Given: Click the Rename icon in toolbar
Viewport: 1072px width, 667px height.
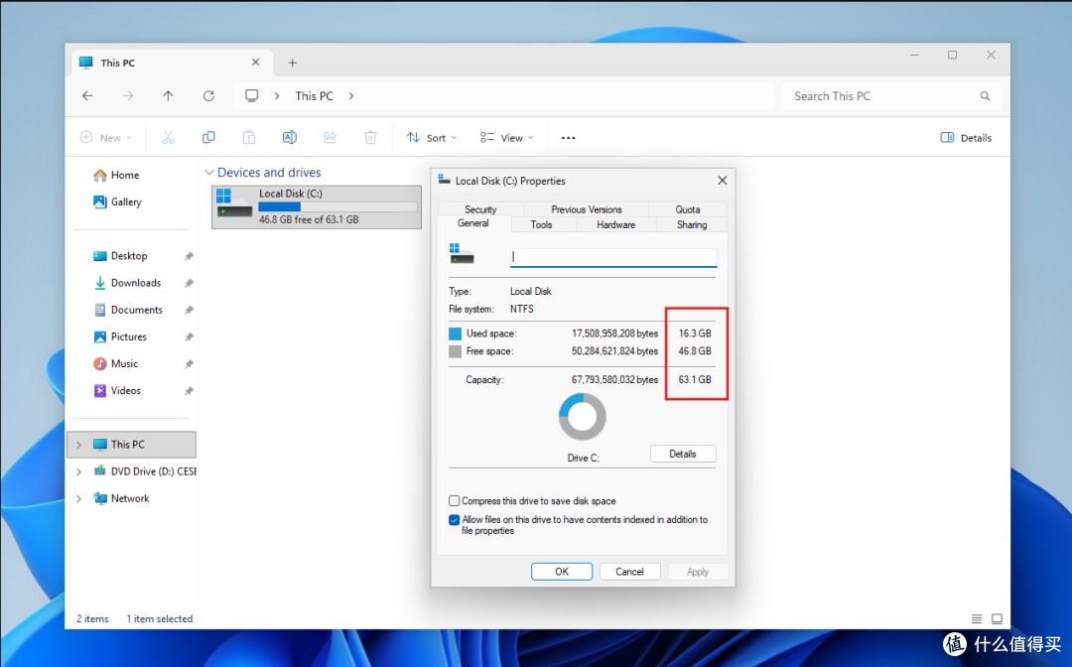Looking at the screenshot, I should [x=289, y=137].
